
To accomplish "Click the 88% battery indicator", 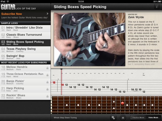I will point(157,2).
